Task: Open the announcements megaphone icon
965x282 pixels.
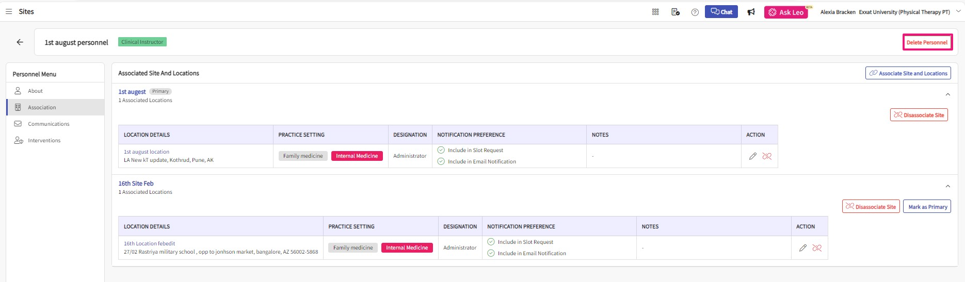Action: click(x=751, y=12)
